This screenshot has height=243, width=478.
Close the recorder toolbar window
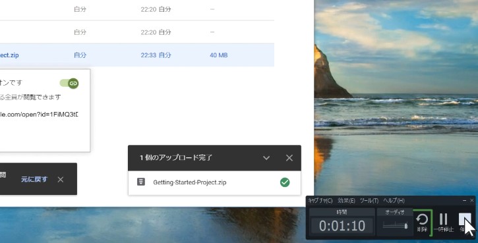click(x=471, y=200)
